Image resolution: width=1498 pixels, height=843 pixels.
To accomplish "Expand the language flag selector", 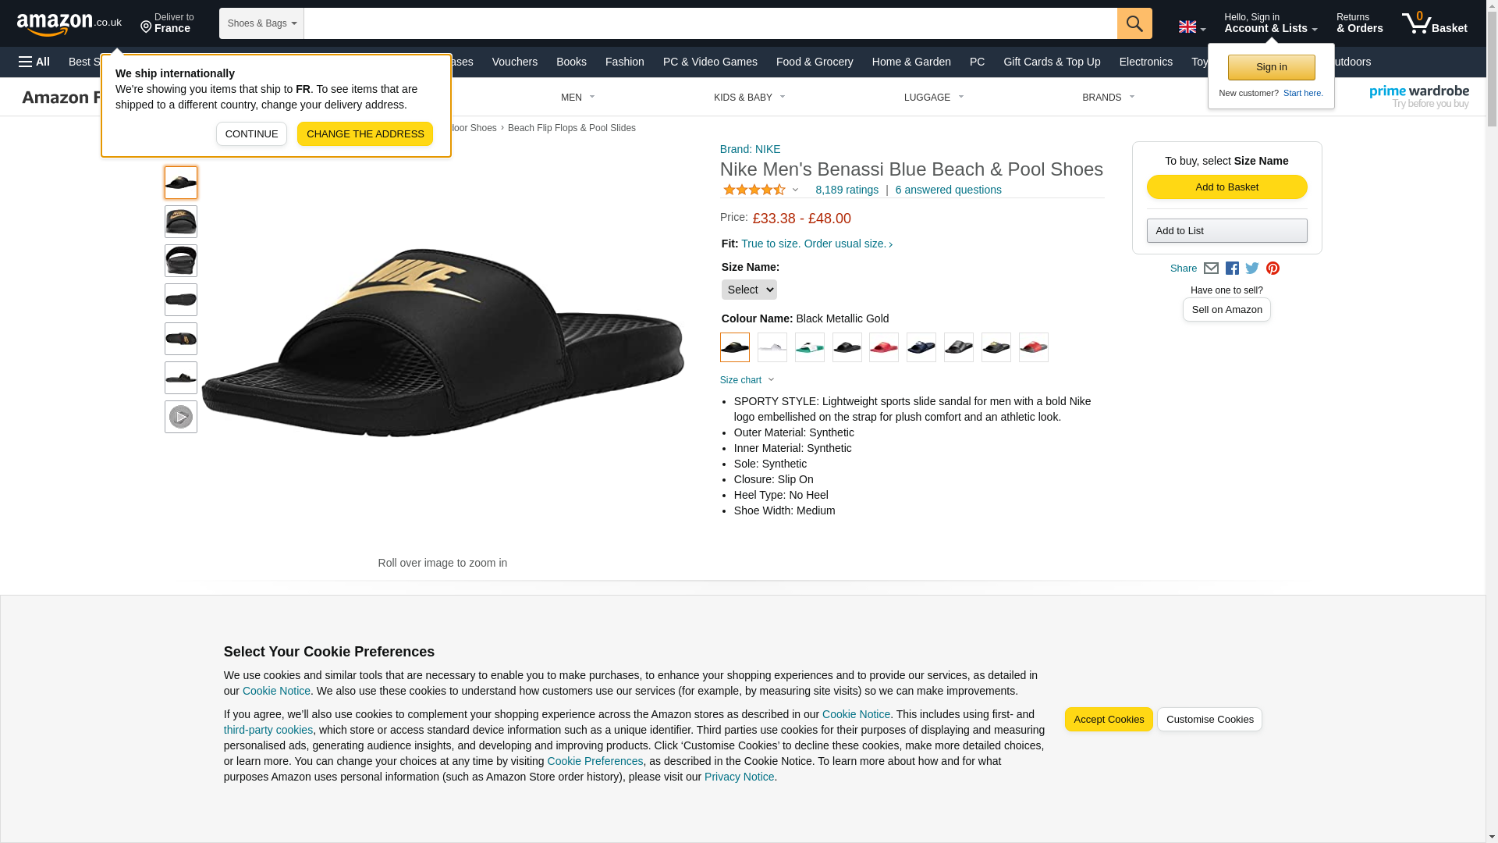I will [x=1191, y=27].
